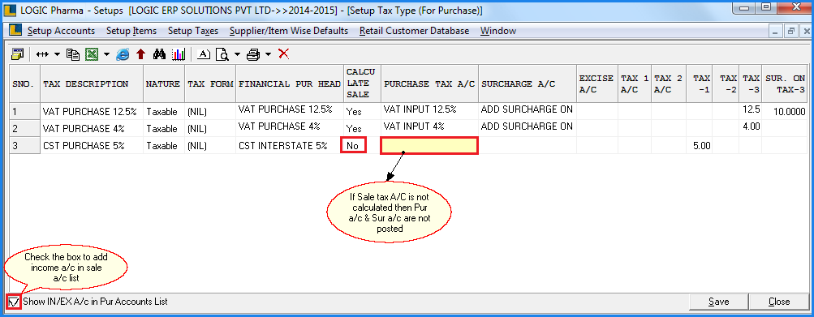Click the Taxable cell in CST PURCHASE 5% row
Image resolution: width=814 pixels, height=317 pixels.
tap(164, 146)
